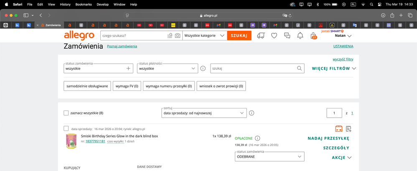Open the shopping bag with 23 badge
The height and width of the screenshot is (171, 417).
click(x=313, y=36)
